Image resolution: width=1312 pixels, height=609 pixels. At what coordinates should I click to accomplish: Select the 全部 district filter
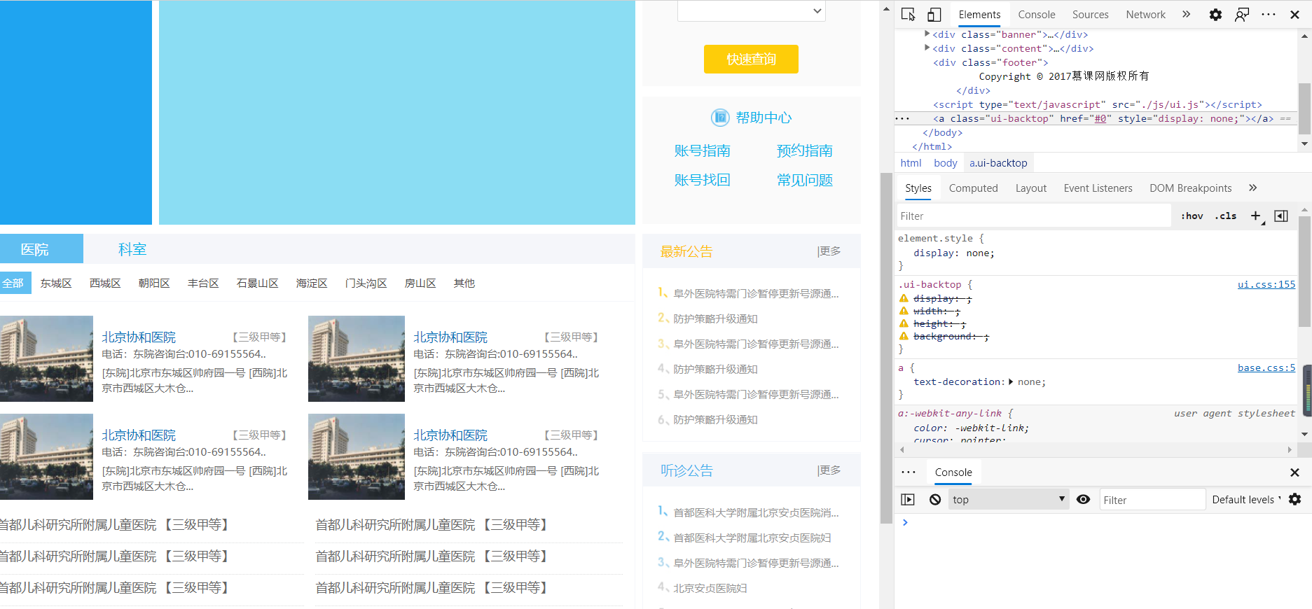click(x=15, y=283)
